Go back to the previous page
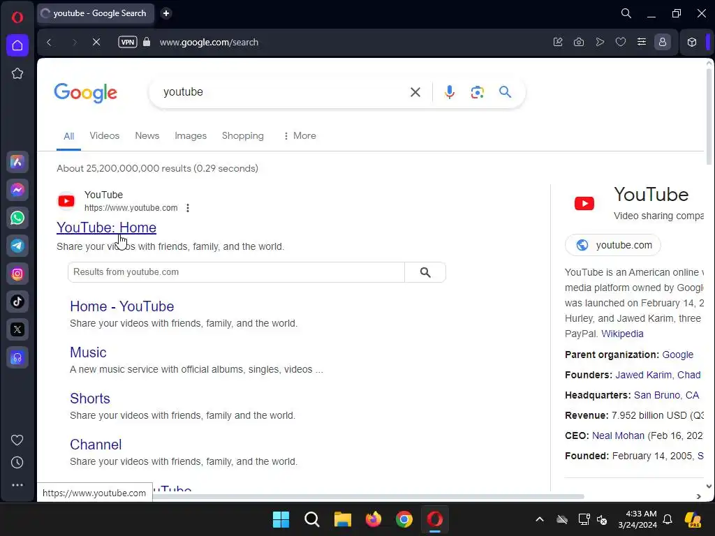The image size is (715, 536). click(x=50, y=42)
